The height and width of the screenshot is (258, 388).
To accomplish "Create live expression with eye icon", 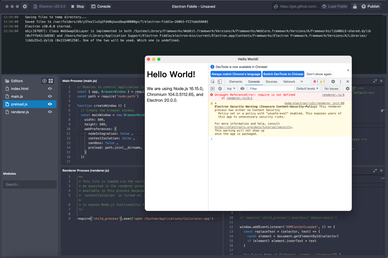I will point(242,89).
